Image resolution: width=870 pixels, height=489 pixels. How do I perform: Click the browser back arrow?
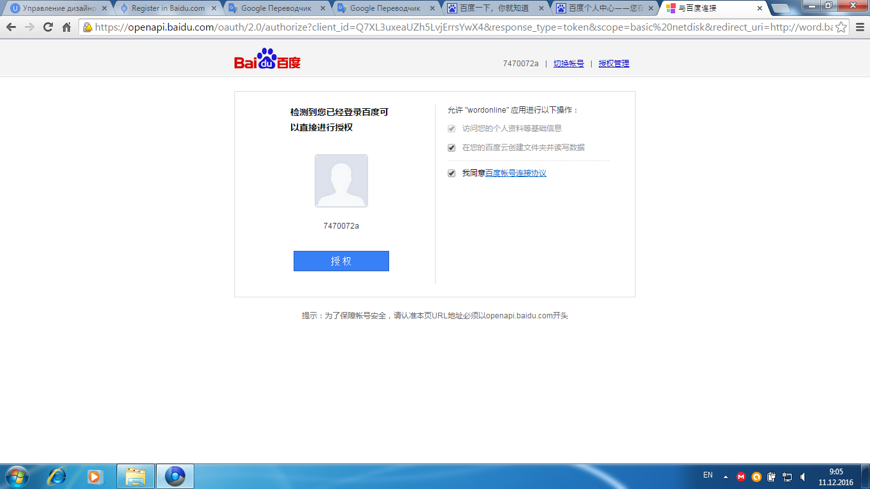(11, 27)
